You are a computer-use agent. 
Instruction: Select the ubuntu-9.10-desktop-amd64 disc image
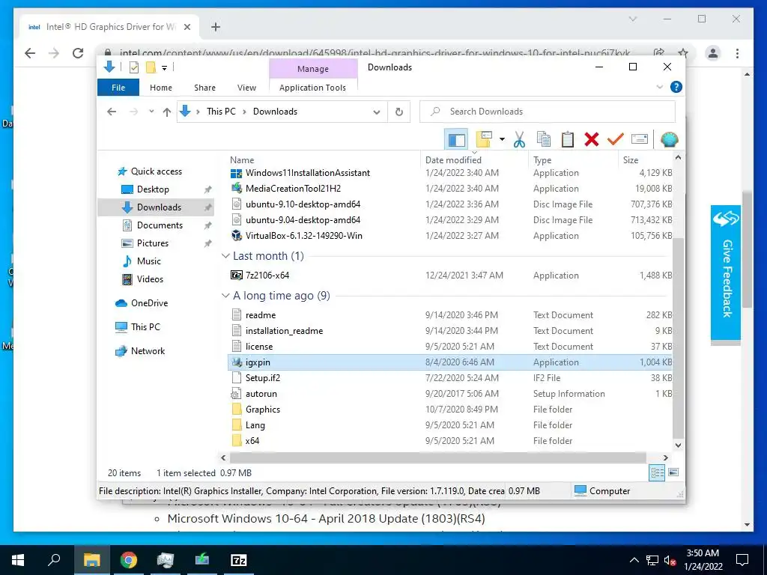[303, 204]
